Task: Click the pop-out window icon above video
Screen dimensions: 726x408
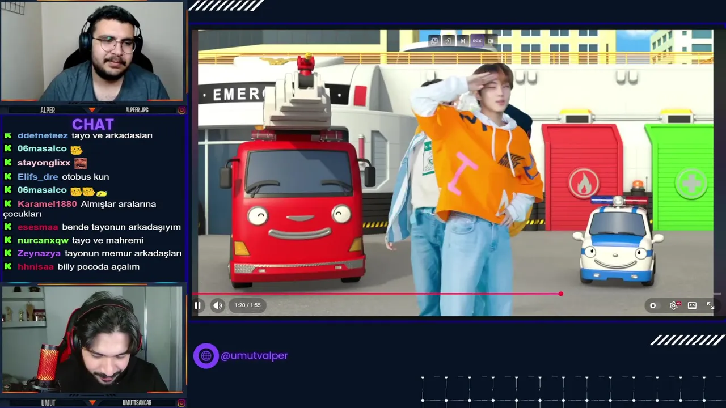Action: 434,41
